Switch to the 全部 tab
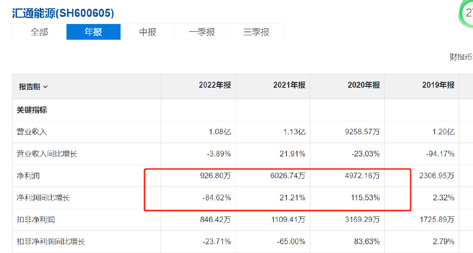The width and height of the screenshot is (473, 253). point(39,32)
